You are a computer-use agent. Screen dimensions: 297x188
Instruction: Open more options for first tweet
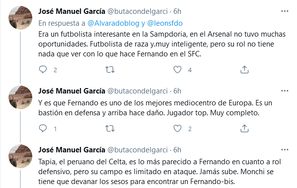point(285,11)
